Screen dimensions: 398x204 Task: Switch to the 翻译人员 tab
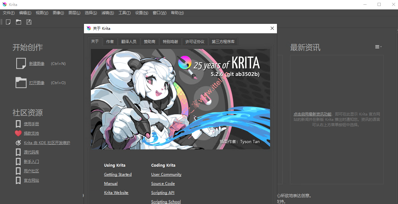[x=129, y=42]
